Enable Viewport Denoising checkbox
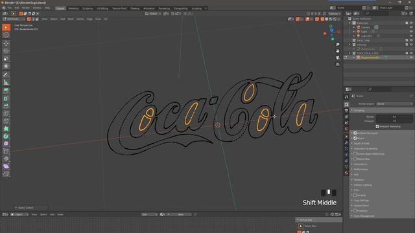Viewport: 415px width, 233px height. pos(377,127)
